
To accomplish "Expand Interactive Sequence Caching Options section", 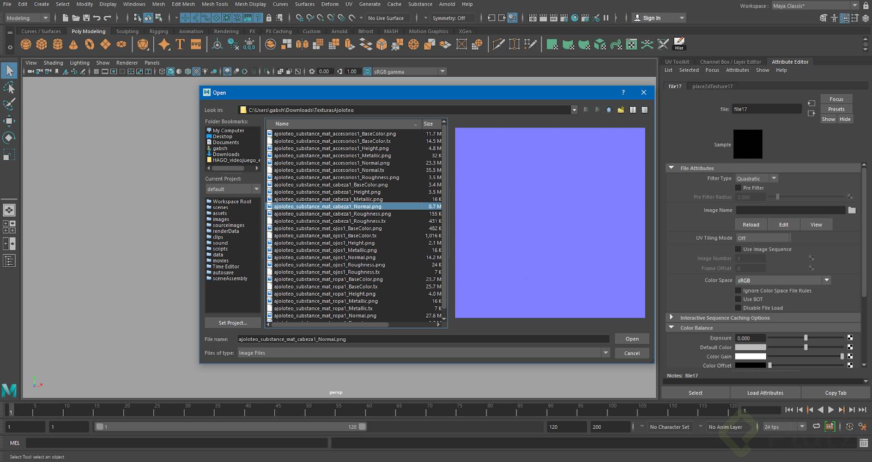I will [x=671, y=318].
